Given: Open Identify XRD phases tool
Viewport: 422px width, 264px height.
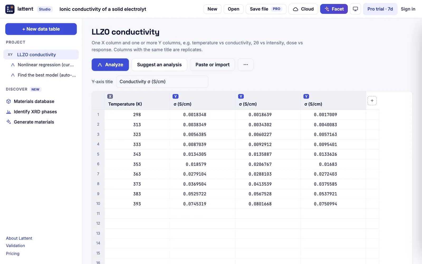Looking at the screenshot, I should [x=35, y=112].
